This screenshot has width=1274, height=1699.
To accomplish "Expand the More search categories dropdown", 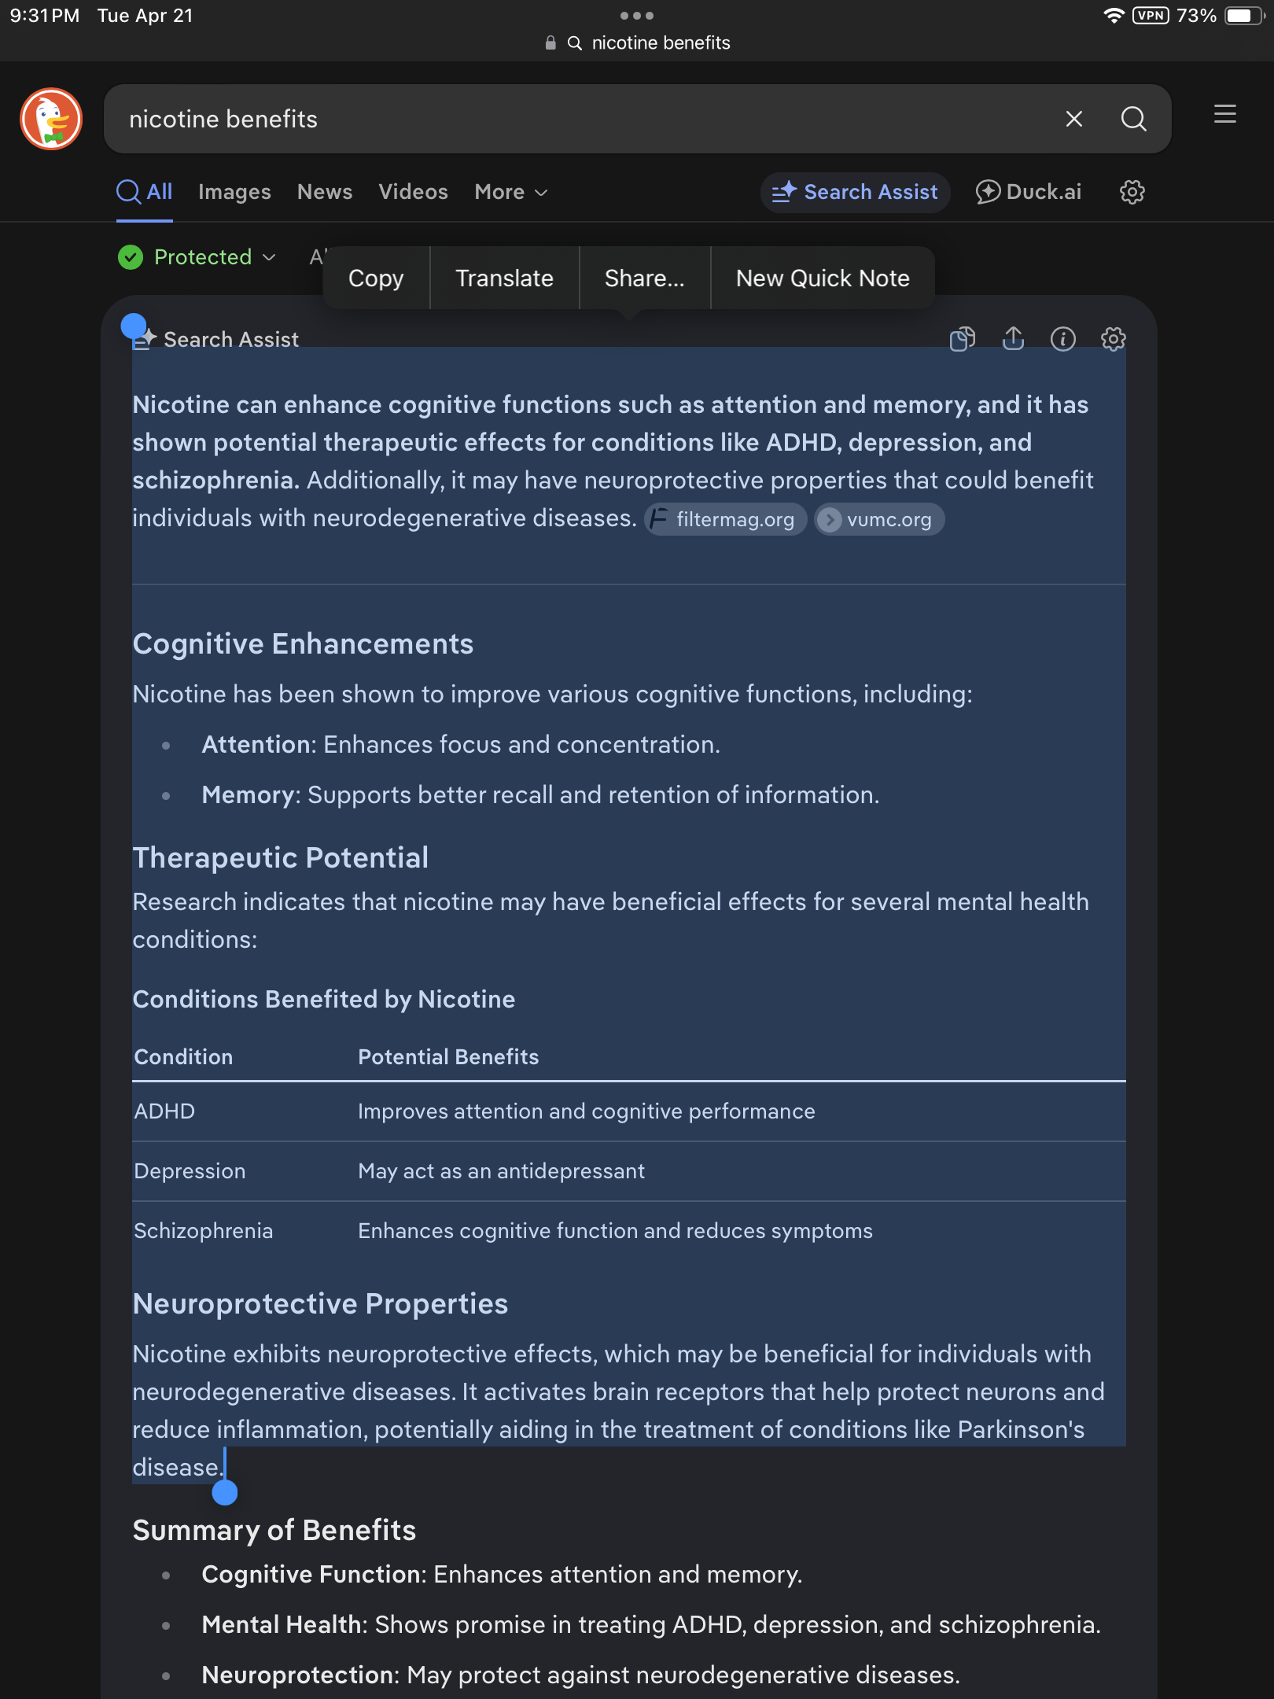I will 510,192.
